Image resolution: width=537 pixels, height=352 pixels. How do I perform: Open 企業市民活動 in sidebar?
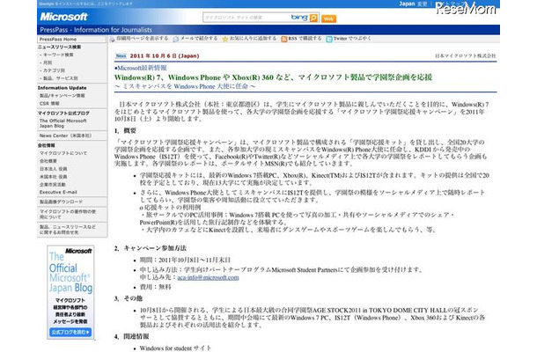pos(53,185)
